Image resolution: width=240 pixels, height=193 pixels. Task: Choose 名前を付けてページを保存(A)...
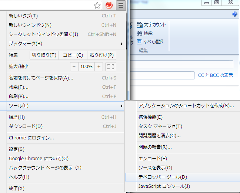[66, 78]
